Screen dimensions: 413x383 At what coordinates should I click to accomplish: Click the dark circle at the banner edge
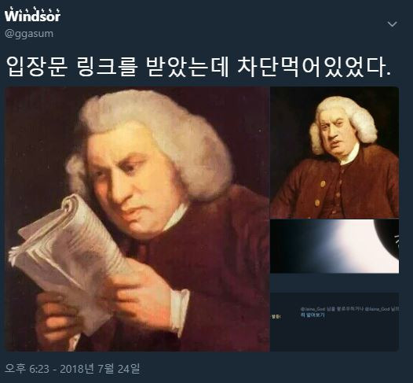pos(388,241)
